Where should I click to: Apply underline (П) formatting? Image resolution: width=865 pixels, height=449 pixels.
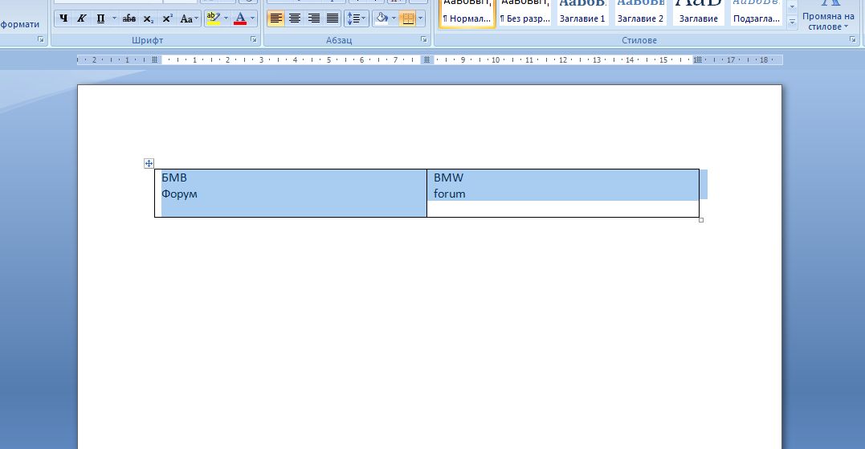(100, 18)
